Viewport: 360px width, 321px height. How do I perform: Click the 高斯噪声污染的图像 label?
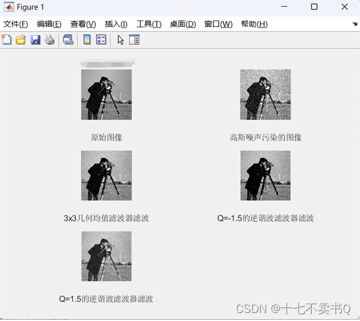[x=266, y=138]
